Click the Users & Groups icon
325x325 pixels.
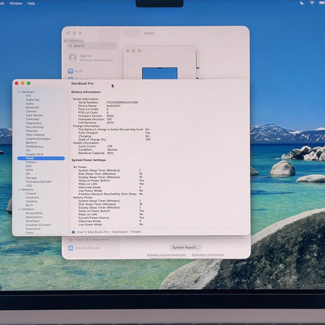click(70, 248)
